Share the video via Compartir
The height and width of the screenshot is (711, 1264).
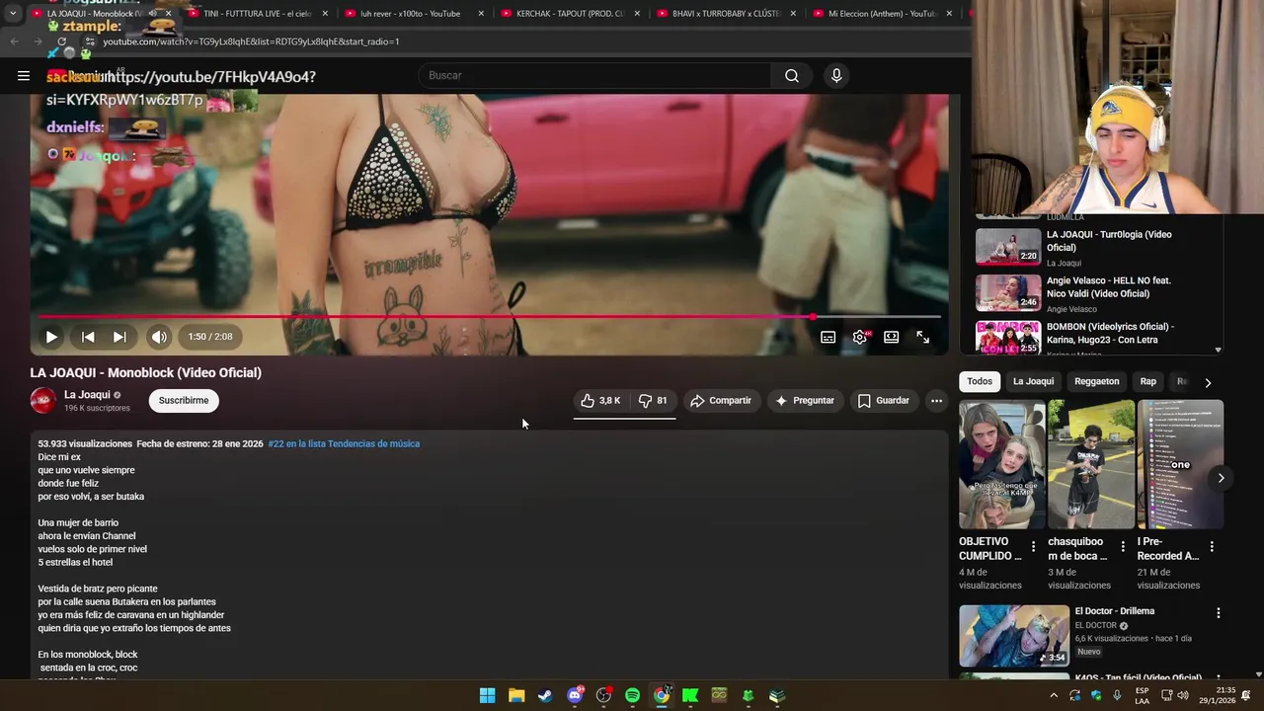coord(721,400)
